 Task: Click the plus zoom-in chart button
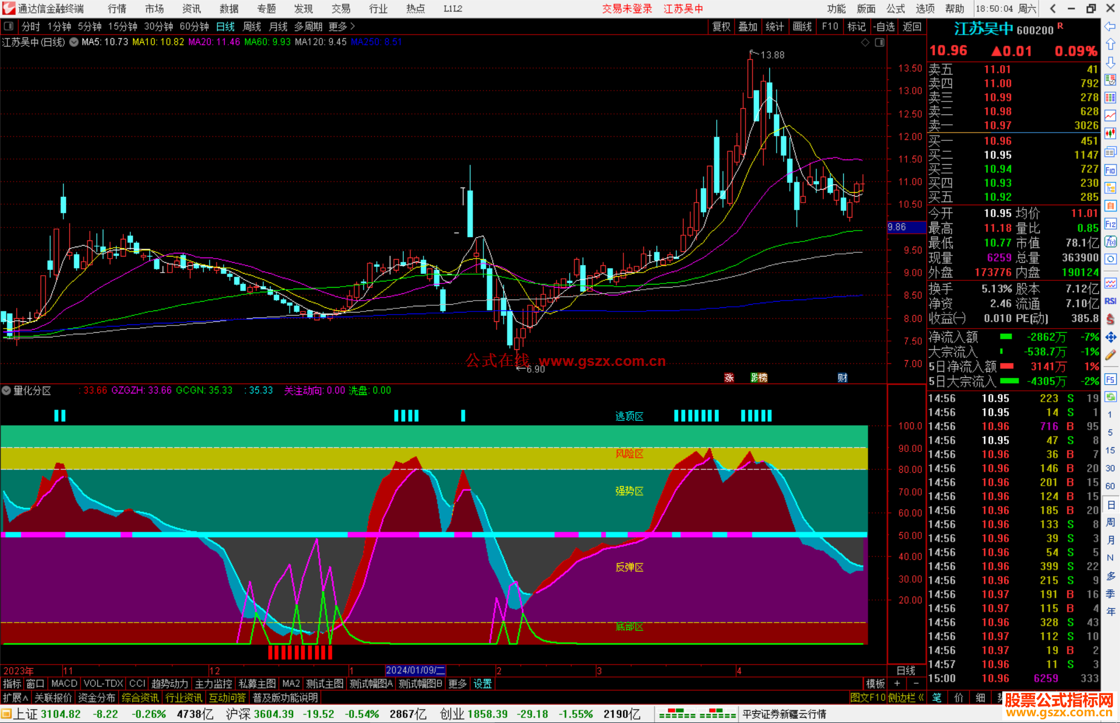898,684
